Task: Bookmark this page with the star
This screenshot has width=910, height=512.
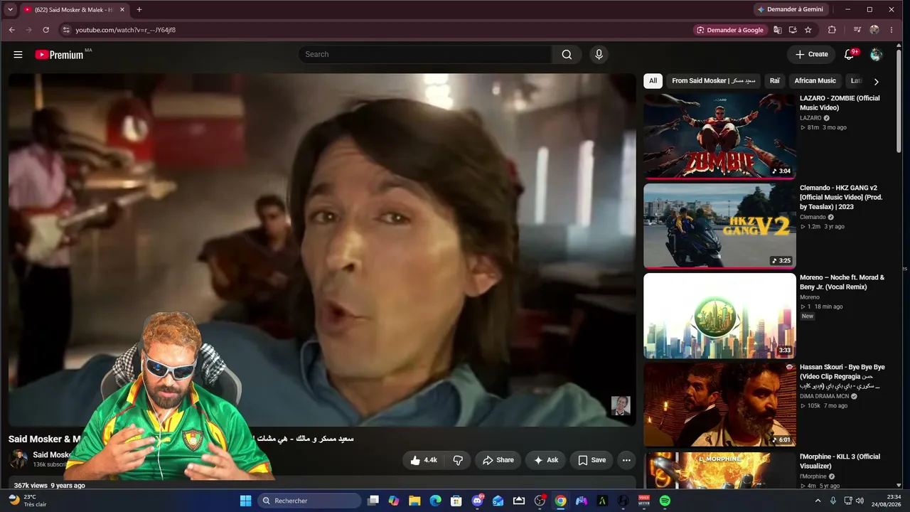Action: [808, 30]
